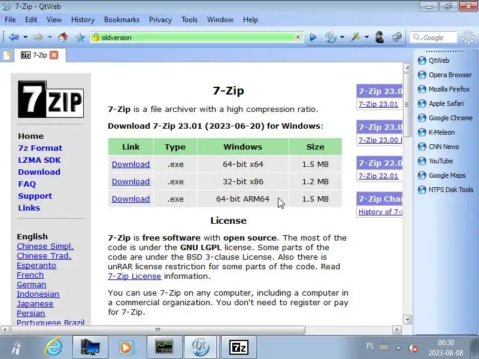Click the grey forward arrow
The image size is (479, 359).
pyautogui.click(x=38, y=37)
